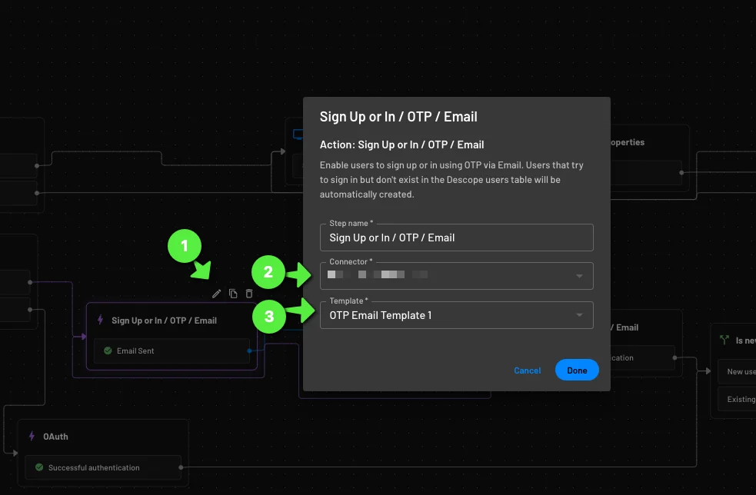This screenshot has width=756, height=495.
Task: Click the green check beside Email Sent
Action: (108, 351)
